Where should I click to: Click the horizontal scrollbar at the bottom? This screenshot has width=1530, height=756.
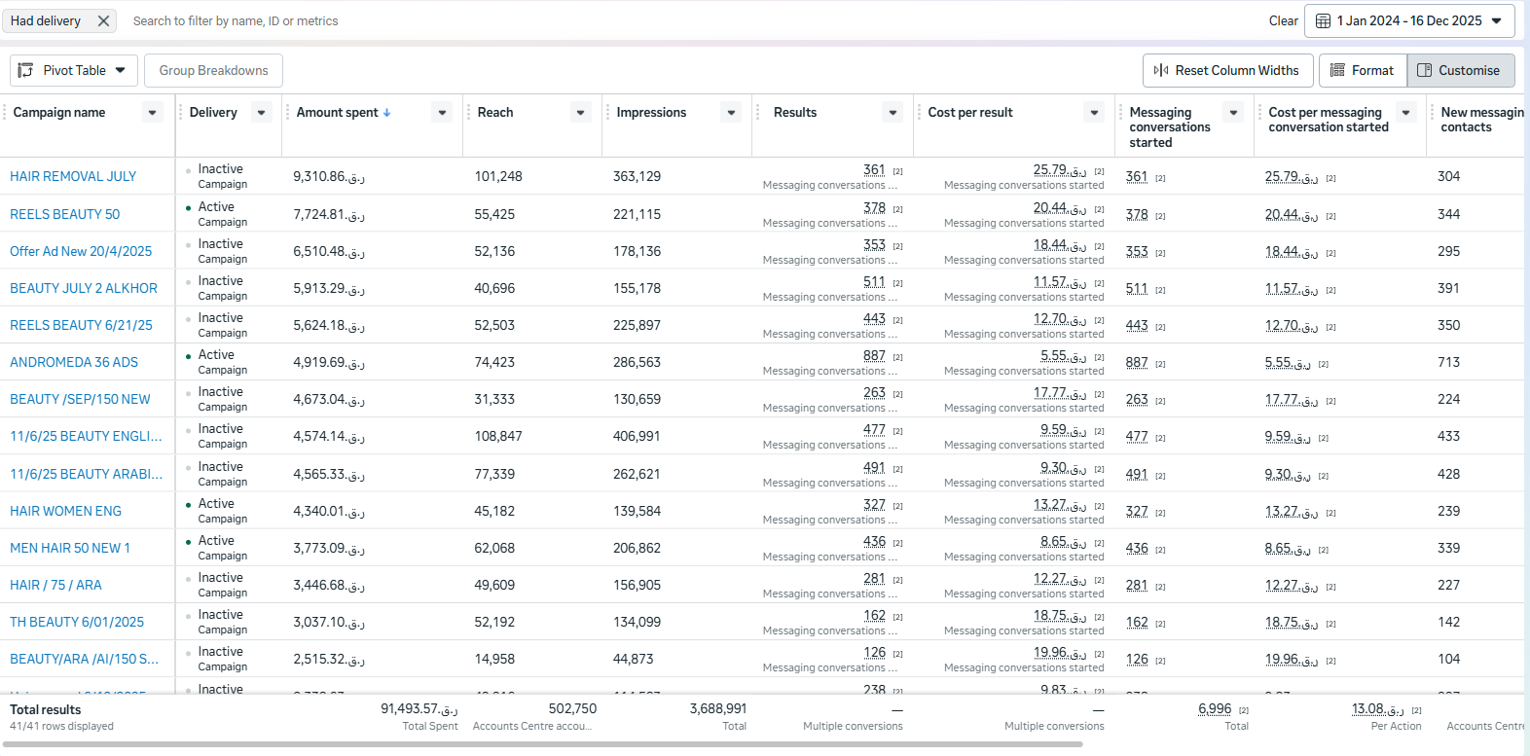[x=541, y=744]
